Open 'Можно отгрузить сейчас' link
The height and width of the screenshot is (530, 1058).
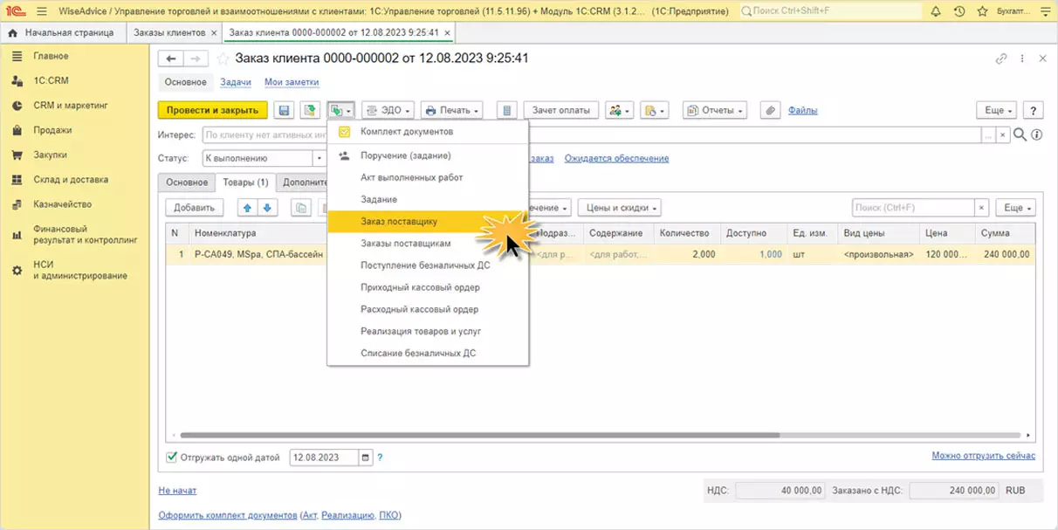983,456
